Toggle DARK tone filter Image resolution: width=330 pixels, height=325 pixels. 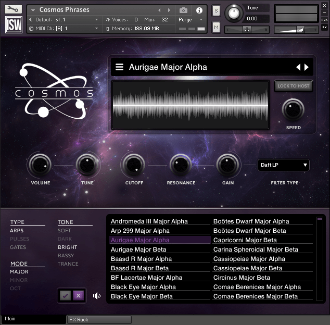(x=65, y=239)
